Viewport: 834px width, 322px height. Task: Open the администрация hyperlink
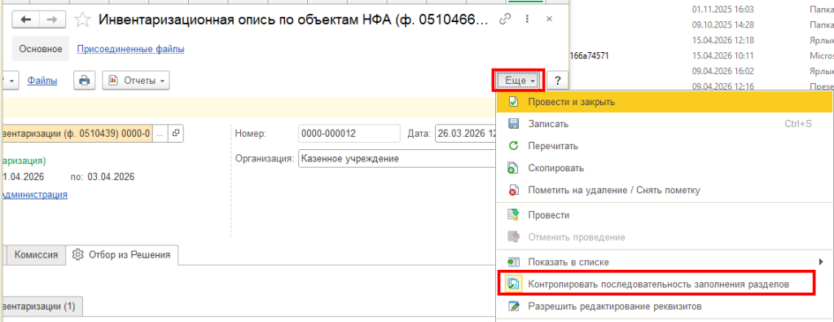coord(35,194)
